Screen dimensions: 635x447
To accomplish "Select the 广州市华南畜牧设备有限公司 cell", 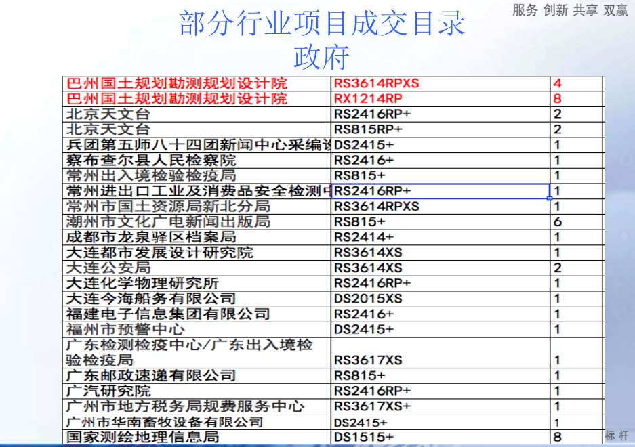I will tap(197, 422).
